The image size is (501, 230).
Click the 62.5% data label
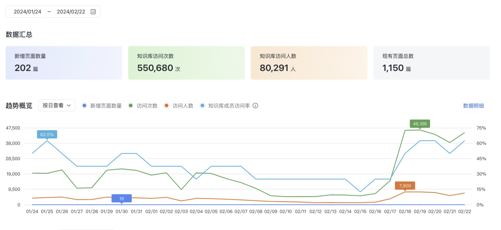pyautogui.click(x=47, y=134)
